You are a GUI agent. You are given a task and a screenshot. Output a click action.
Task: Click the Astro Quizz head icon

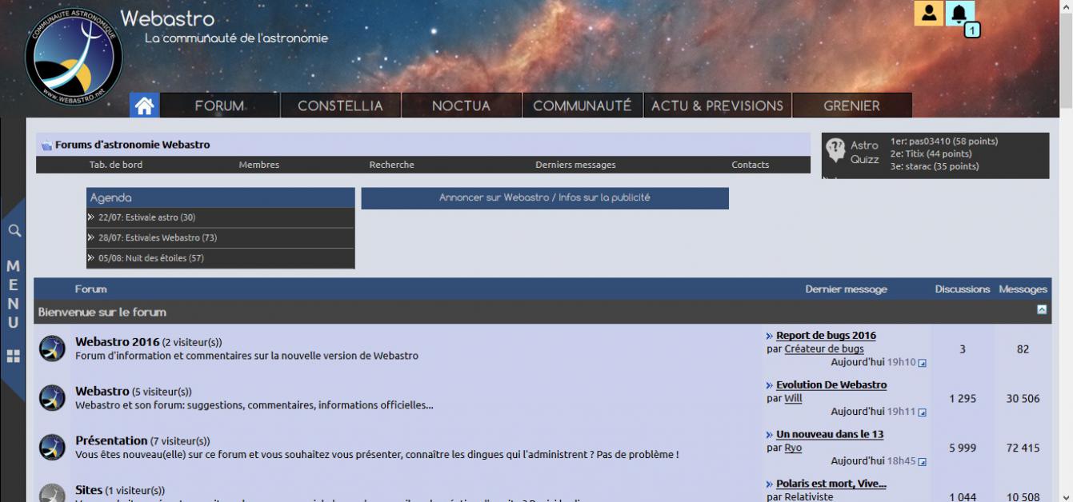coord(835,151)
